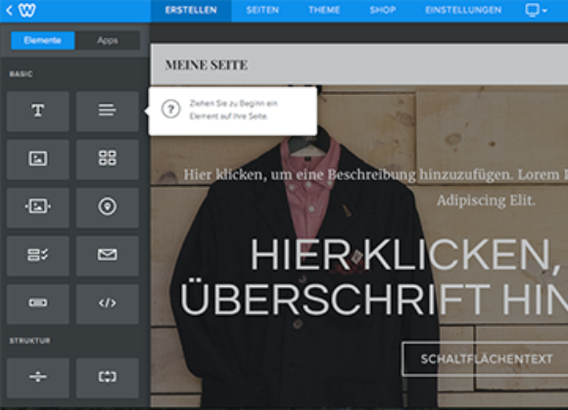Click the back arrow beside Weebly logo
The image size is (568, 410).
(x=10, y=10)
